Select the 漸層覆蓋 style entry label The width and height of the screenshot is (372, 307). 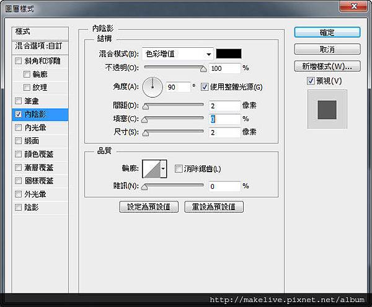(39, 167)
